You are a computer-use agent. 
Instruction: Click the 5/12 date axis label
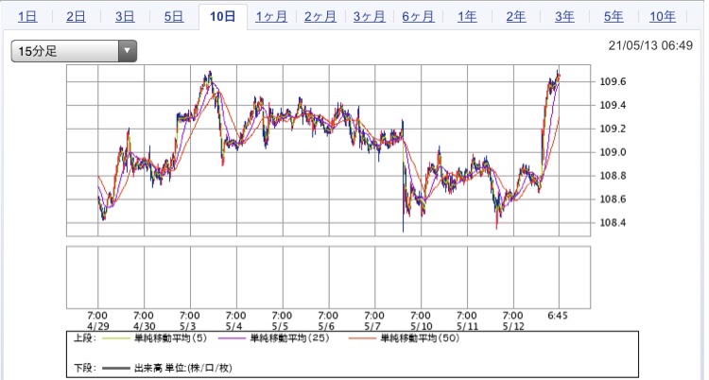[513, 326]
